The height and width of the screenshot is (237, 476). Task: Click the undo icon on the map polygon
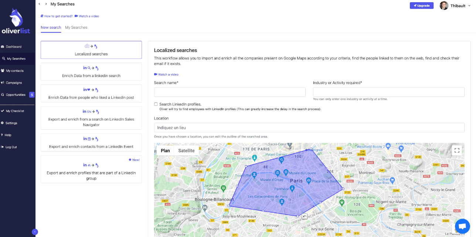[304, 216]
